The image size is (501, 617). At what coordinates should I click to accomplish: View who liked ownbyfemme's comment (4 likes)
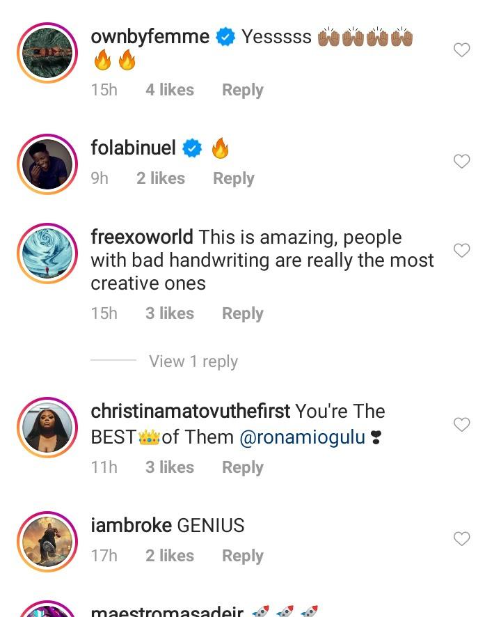pyautogui.click(x=169, y=90)
